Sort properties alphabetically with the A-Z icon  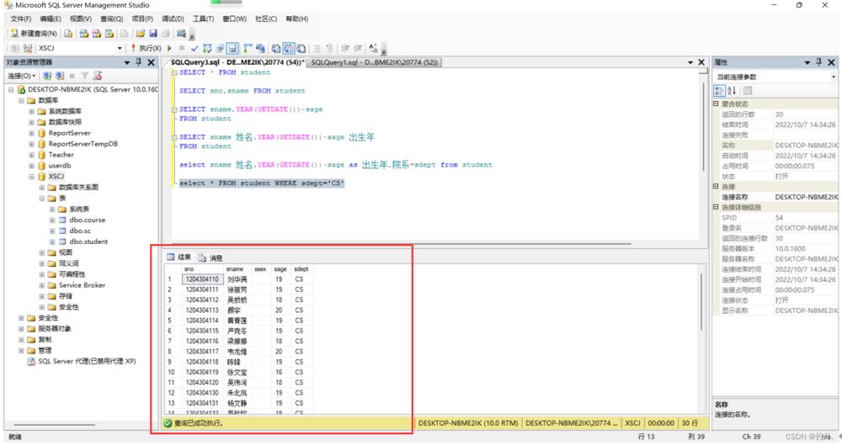click(732, 91)
